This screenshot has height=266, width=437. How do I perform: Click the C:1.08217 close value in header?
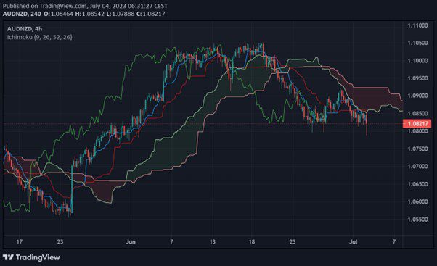point(151,14)
